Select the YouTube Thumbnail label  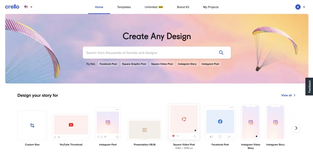pos(71,144)
